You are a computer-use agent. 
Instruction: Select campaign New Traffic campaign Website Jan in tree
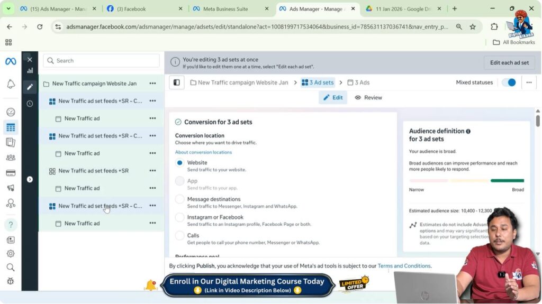point(94,83)
